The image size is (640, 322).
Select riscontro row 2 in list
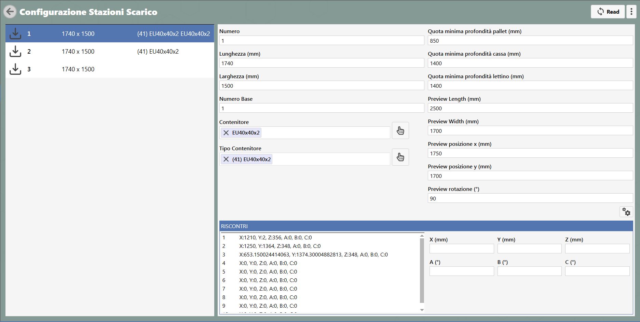319,246
